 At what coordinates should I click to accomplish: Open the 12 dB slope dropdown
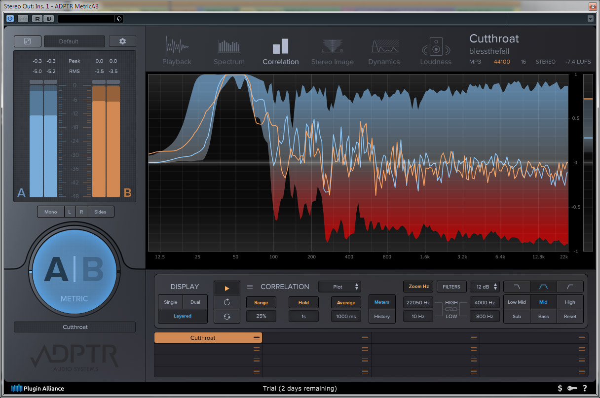pos(485,287)
